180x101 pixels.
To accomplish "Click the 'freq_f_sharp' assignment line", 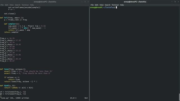I will pyautogui.click(x=10, y=51).
